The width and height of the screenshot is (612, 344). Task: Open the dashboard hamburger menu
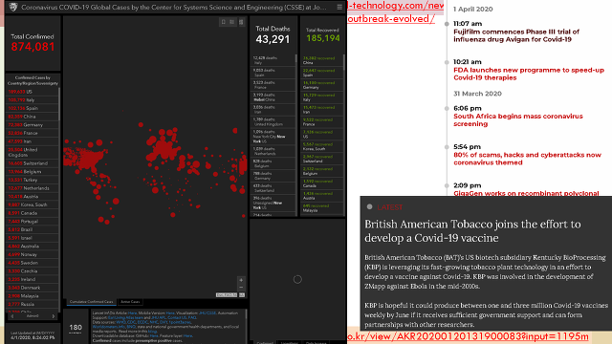pos(339,7)
